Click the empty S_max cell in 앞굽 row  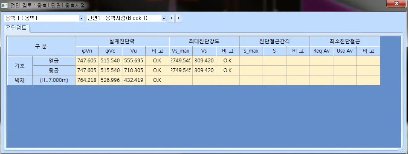[251, 61]
